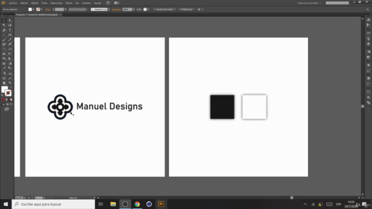Open the Texto menu
Viewport: 372px width, 209px height.
tap(44, 3)
